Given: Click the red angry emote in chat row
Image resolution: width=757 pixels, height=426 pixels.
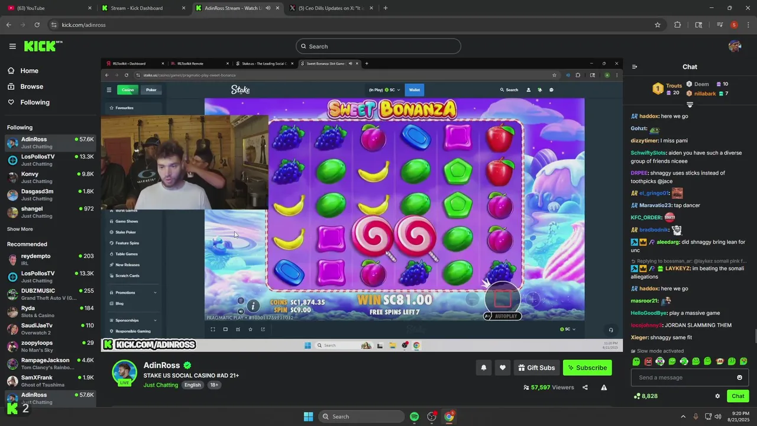Looking at the screenshot, I should click(648, 362).
